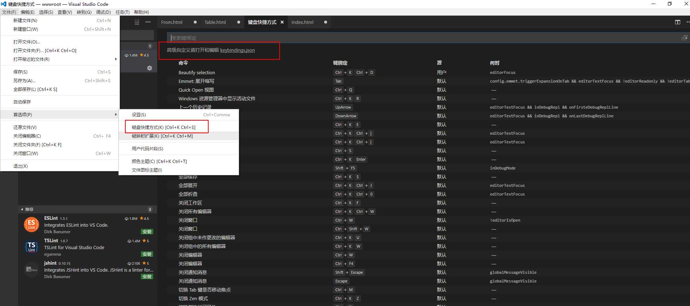Click the unsaved dot on Index.html tab
690x306 pixels.
(x=326, y=22)
